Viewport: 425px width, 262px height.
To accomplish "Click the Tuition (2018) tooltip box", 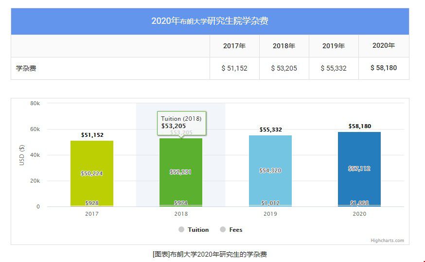I will (x=181, y=123).
